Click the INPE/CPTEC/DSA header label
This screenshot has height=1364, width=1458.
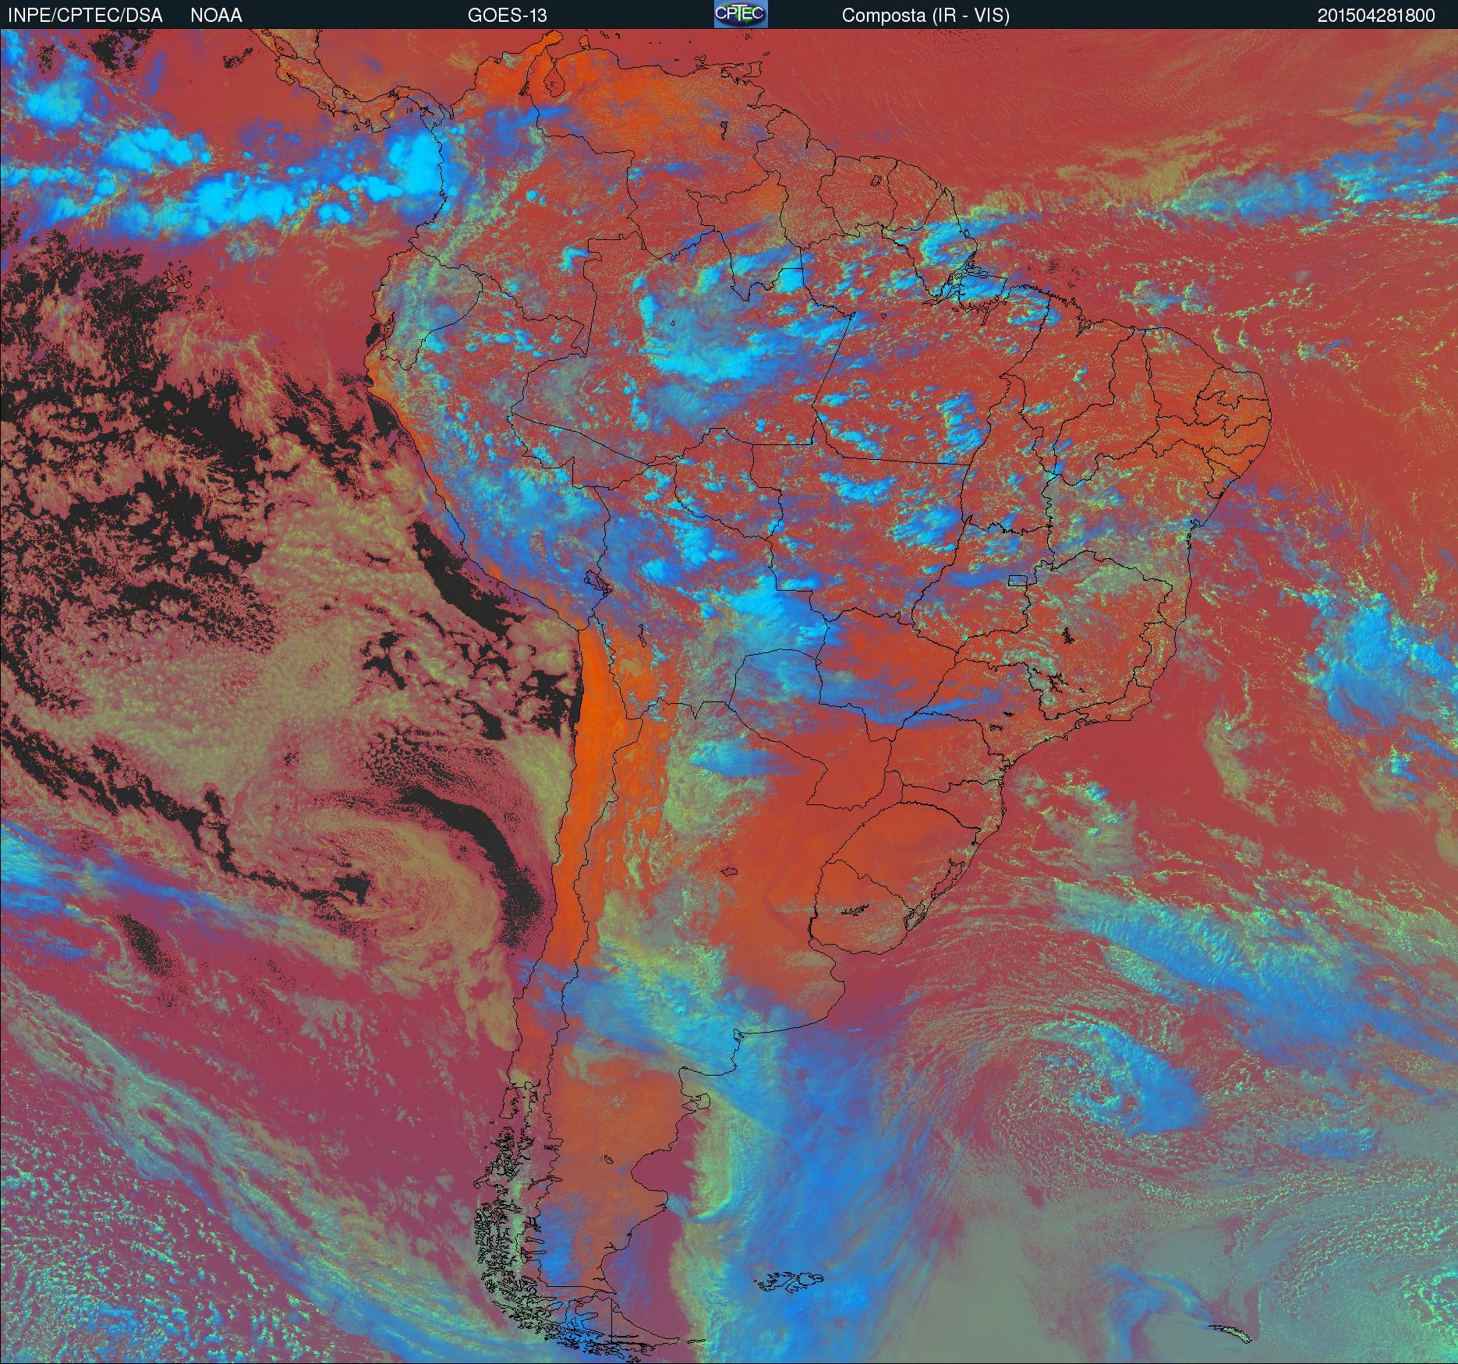coord(85,16)
